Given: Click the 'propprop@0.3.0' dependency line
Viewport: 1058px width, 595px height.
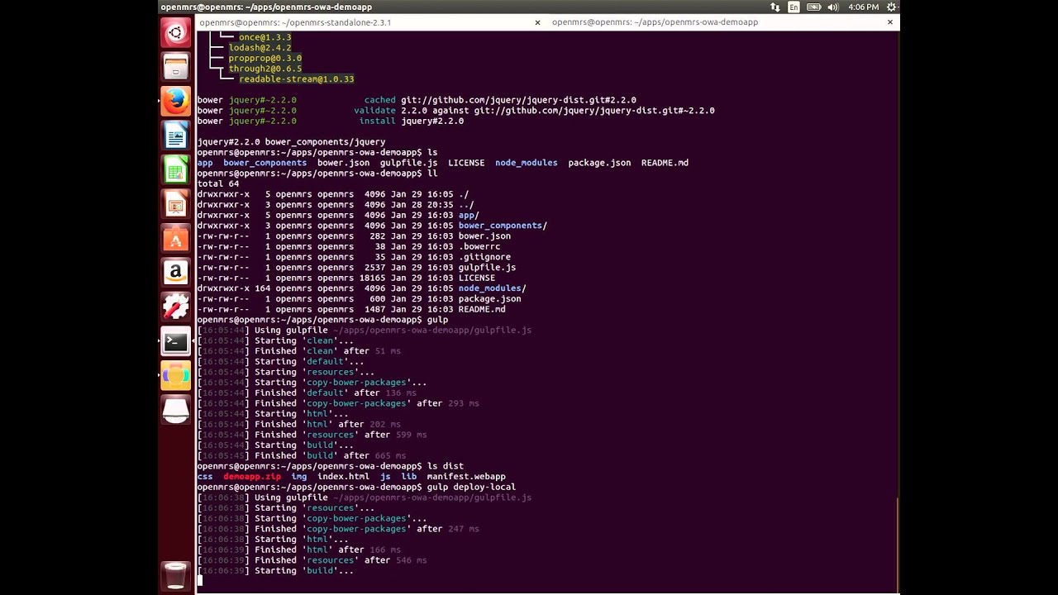Looking at the screenshot, I should pyautogui.click(x=264, y=59).
